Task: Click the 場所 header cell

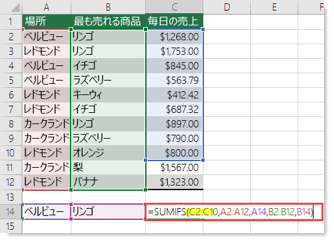Action: [x=46, y=22]
